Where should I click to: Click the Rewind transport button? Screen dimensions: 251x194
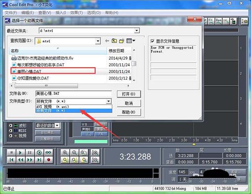pos(20,160)
